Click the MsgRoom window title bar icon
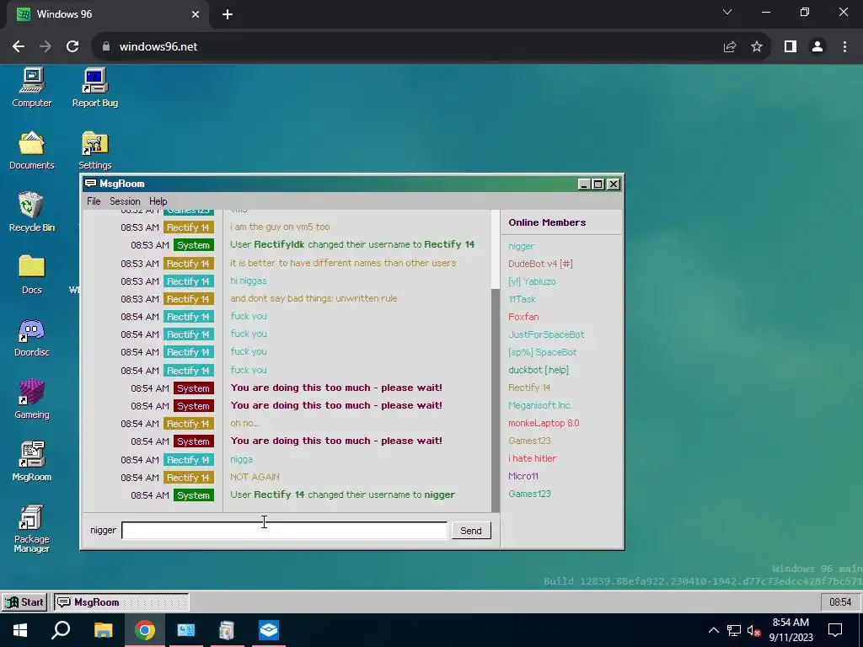 coord(91,183)
